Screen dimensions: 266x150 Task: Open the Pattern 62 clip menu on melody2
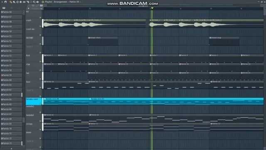point(45,115)
